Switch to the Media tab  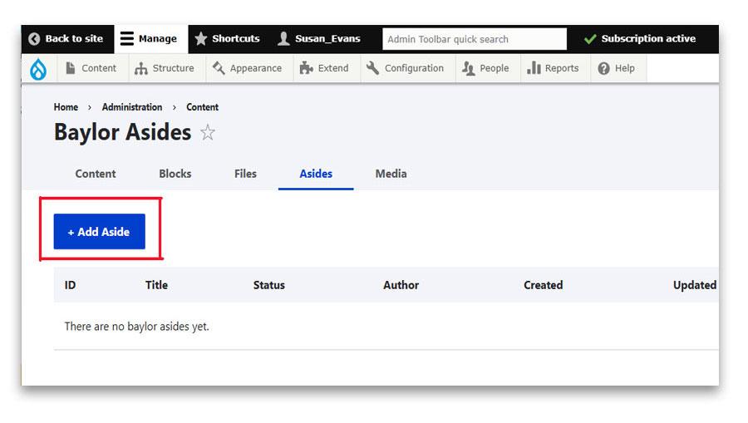pos(391,174)
